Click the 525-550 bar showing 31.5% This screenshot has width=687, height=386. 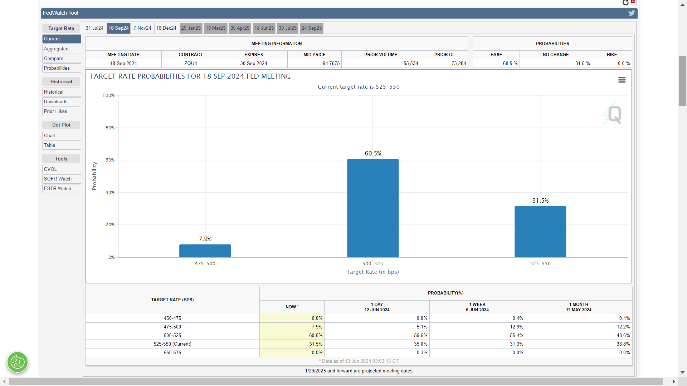pos(540,232)
